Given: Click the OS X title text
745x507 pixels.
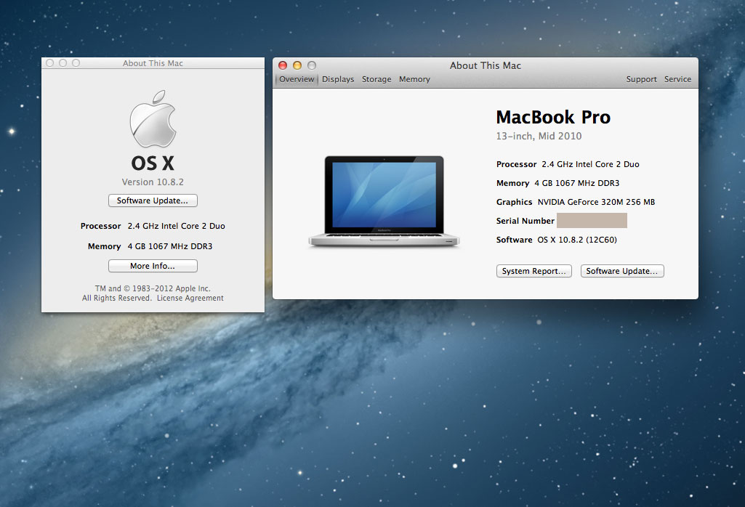Looking at the screenshot, I should (x=153, y=163).
